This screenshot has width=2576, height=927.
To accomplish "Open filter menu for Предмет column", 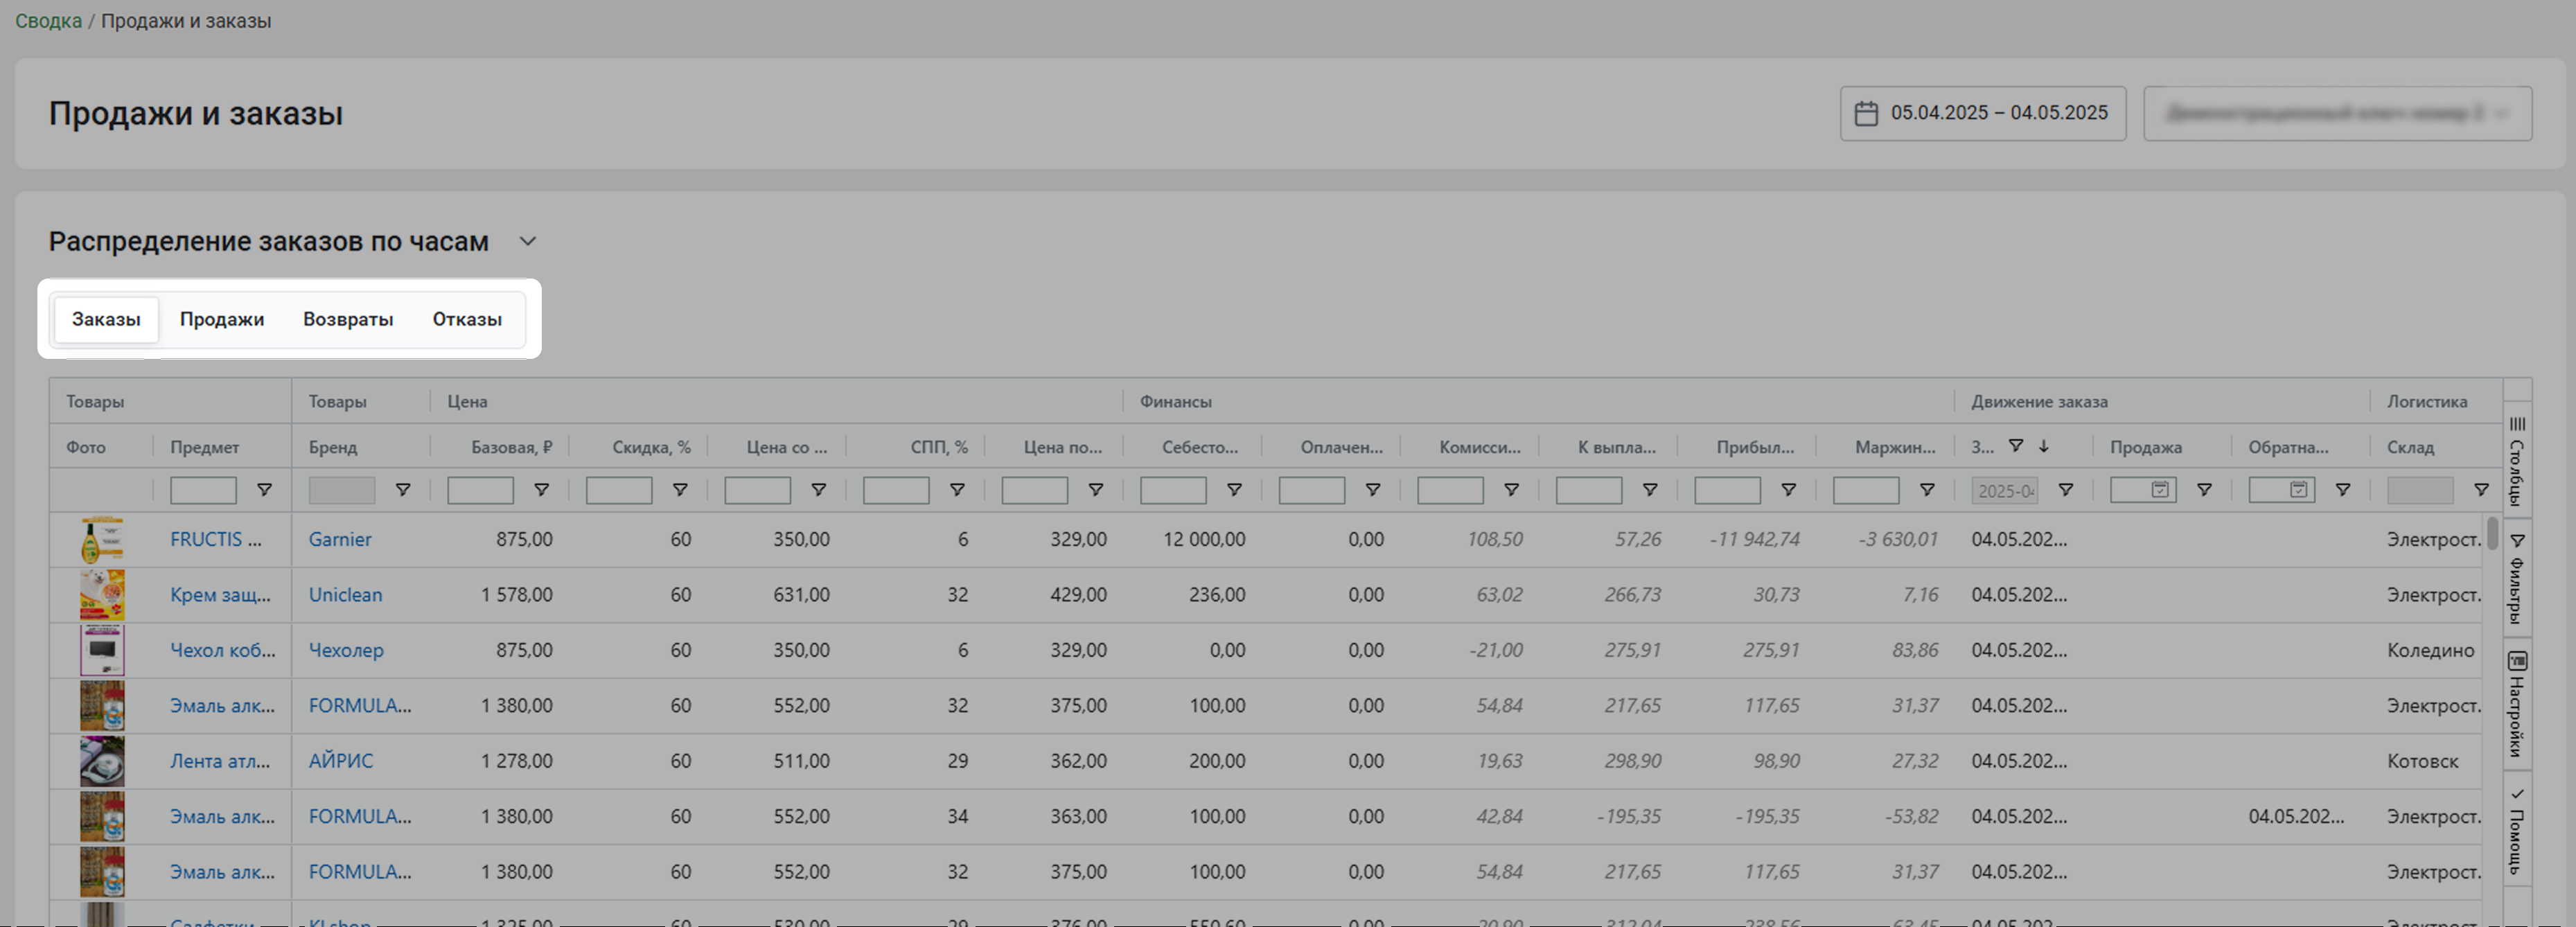I will tap(264, 490).
